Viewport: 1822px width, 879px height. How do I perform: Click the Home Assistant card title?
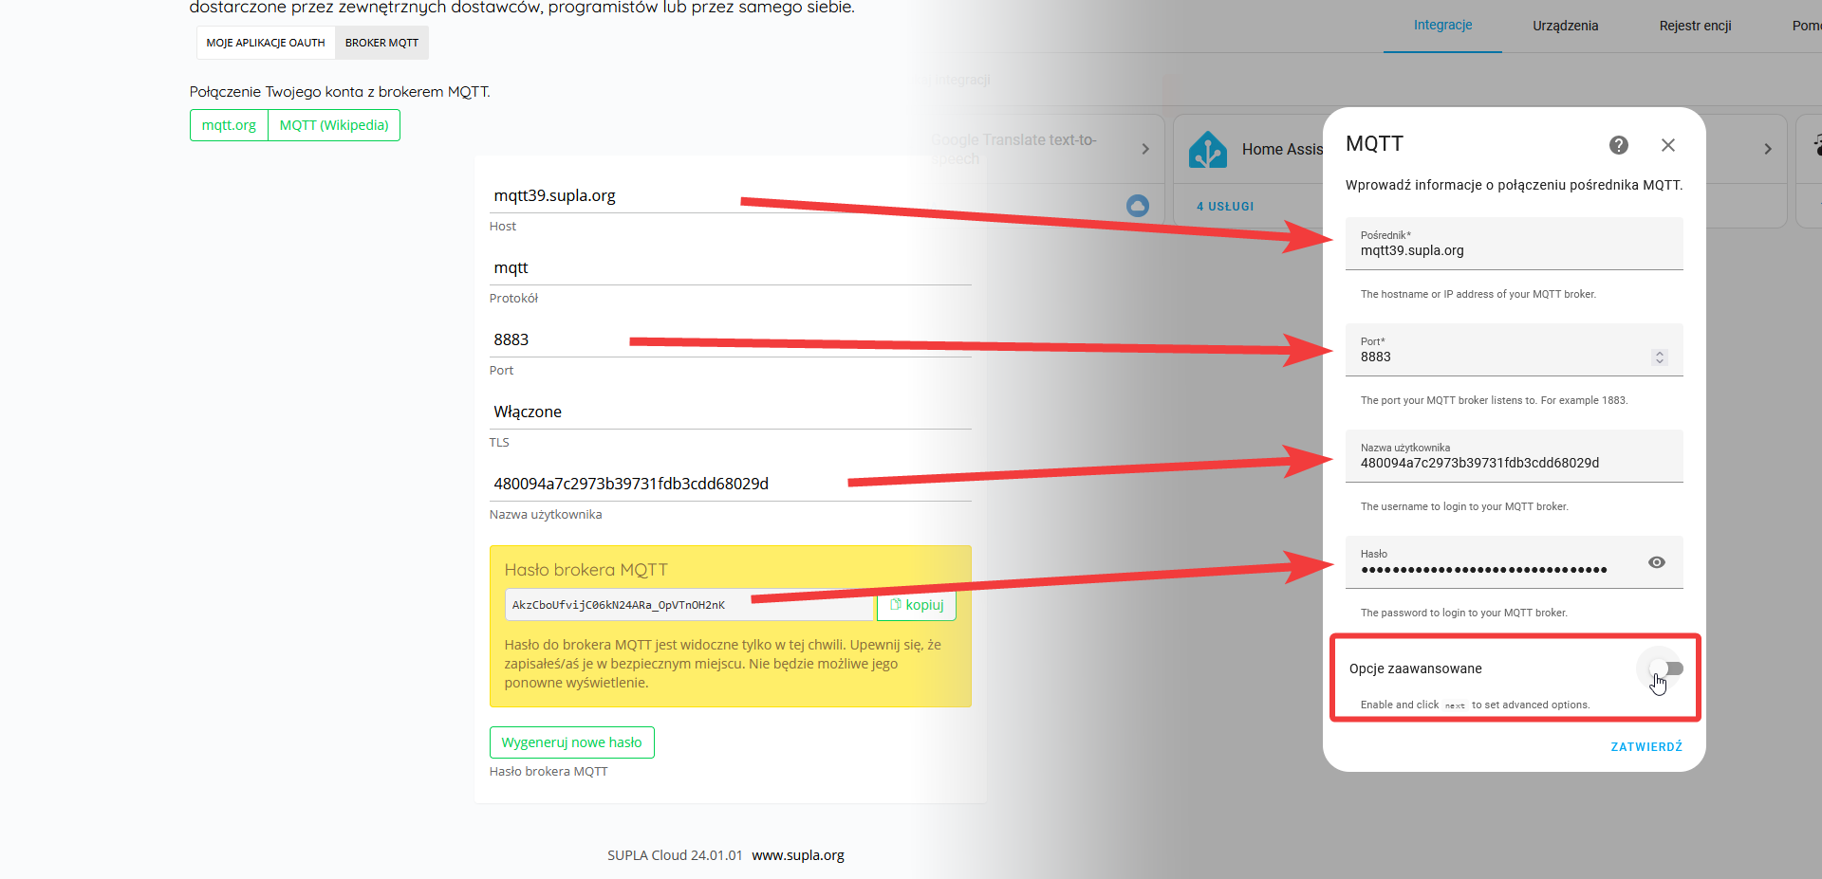(1282, 150)
